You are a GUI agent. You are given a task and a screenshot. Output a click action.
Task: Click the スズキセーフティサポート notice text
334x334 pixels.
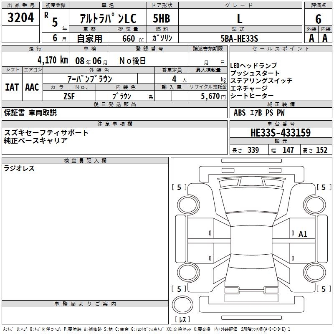pyautogui.click(x=46, y=132)
